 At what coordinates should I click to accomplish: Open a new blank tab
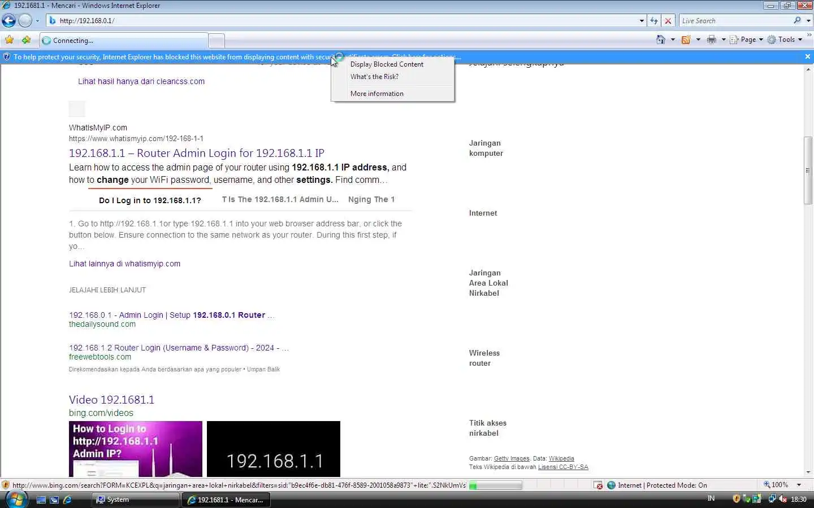[x=217, y=41]
